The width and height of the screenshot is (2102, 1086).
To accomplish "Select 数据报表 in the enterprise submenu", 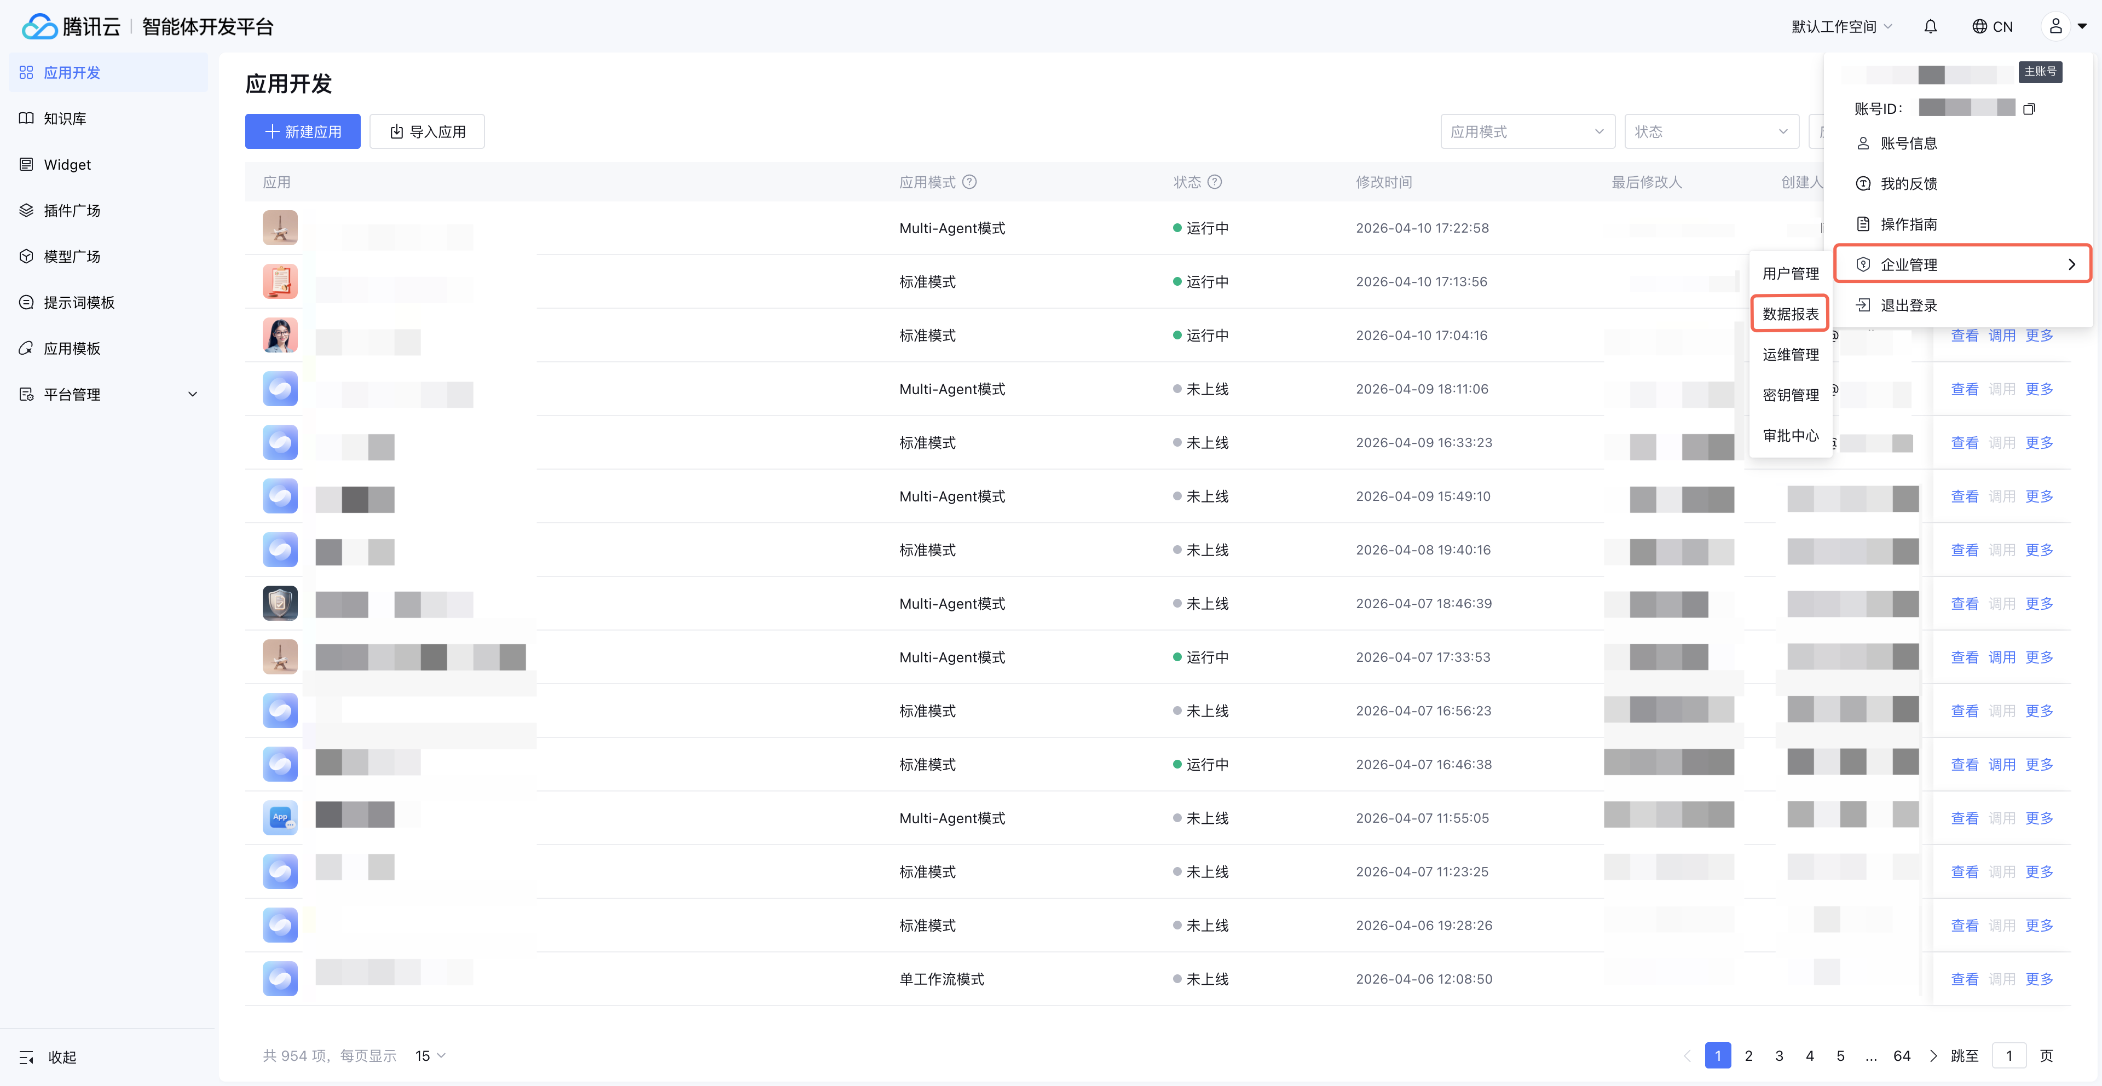I will pos(1791,314).
